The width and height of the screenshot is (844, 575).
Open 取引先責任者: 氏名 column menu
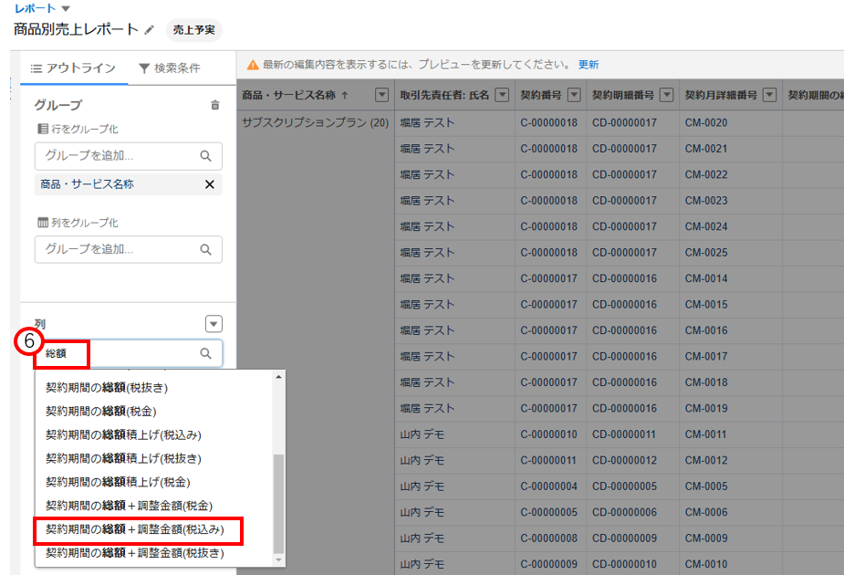click(502, 95)
